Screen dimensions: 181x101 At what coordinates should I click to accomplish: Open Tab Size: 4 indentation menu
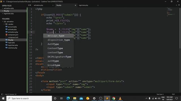click(160, 94)
